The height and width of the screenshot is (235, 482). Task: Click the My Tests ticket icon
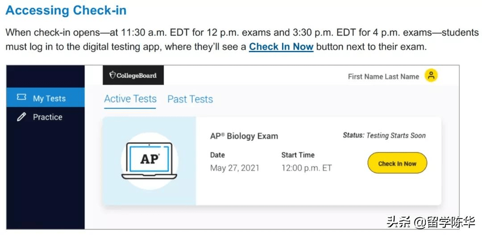(x=21, y=97)
